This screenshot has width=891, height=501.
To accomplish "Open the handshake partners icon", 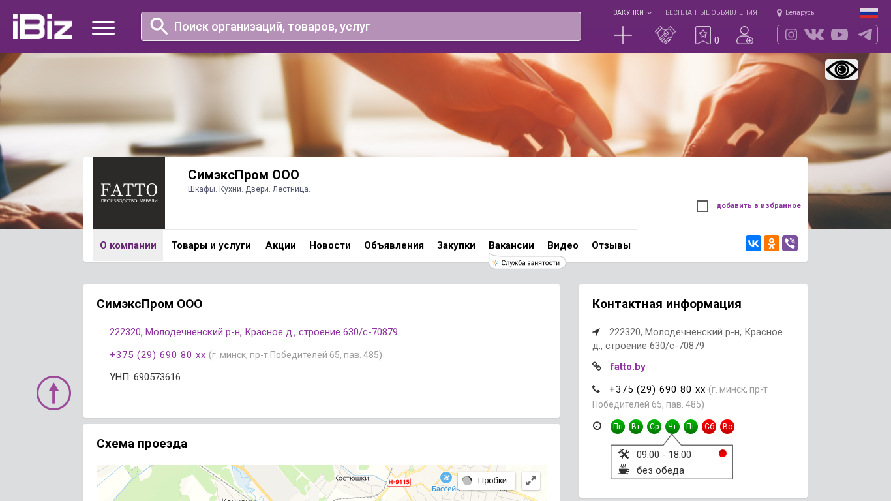I will (x=665, y=35).
